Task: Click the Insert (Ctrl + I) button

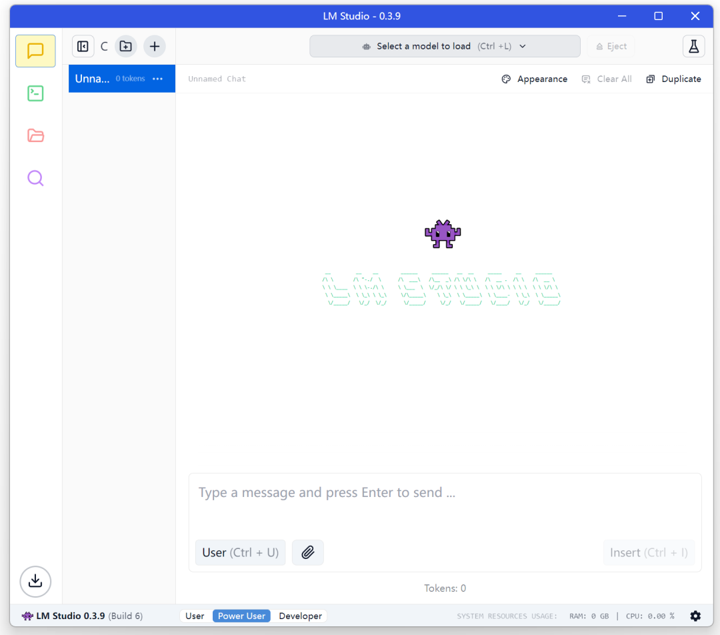Action: coord(649,552)
